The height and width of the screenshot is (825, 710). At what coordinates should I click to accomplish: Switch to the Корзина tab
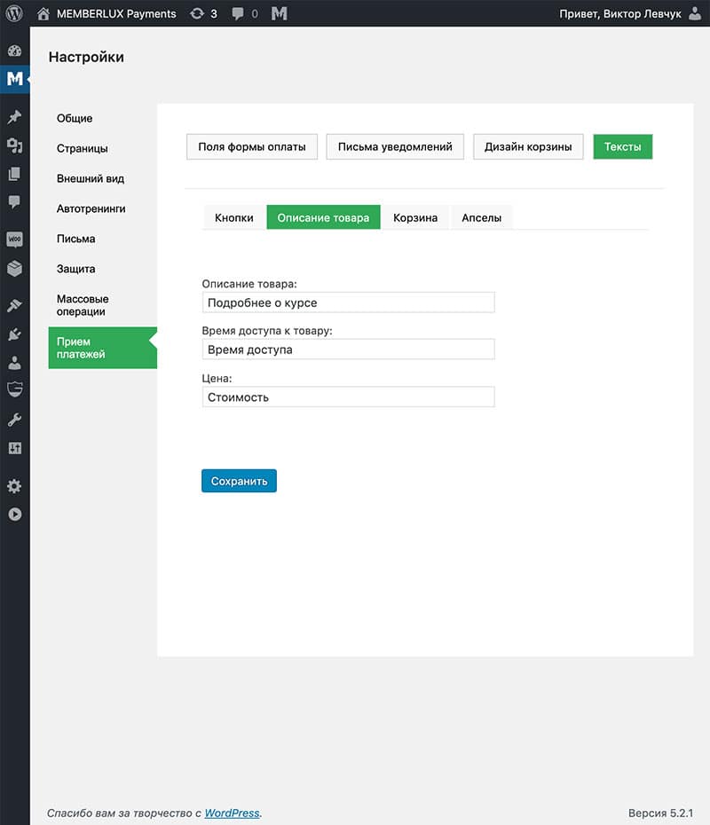(x=415, y=217)
